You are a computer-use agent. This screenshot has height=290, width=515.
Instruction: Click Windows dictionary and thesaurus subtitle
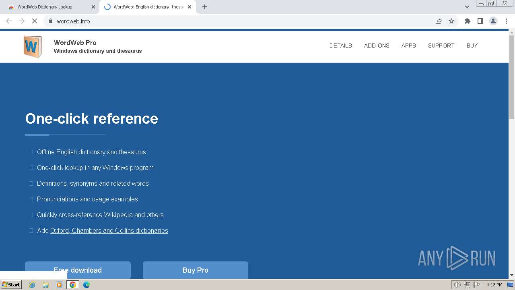(x=98, y=51)
